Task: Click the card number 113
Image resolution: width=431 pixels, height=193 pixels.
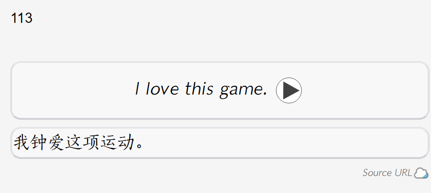Action: tap(22, 18)
